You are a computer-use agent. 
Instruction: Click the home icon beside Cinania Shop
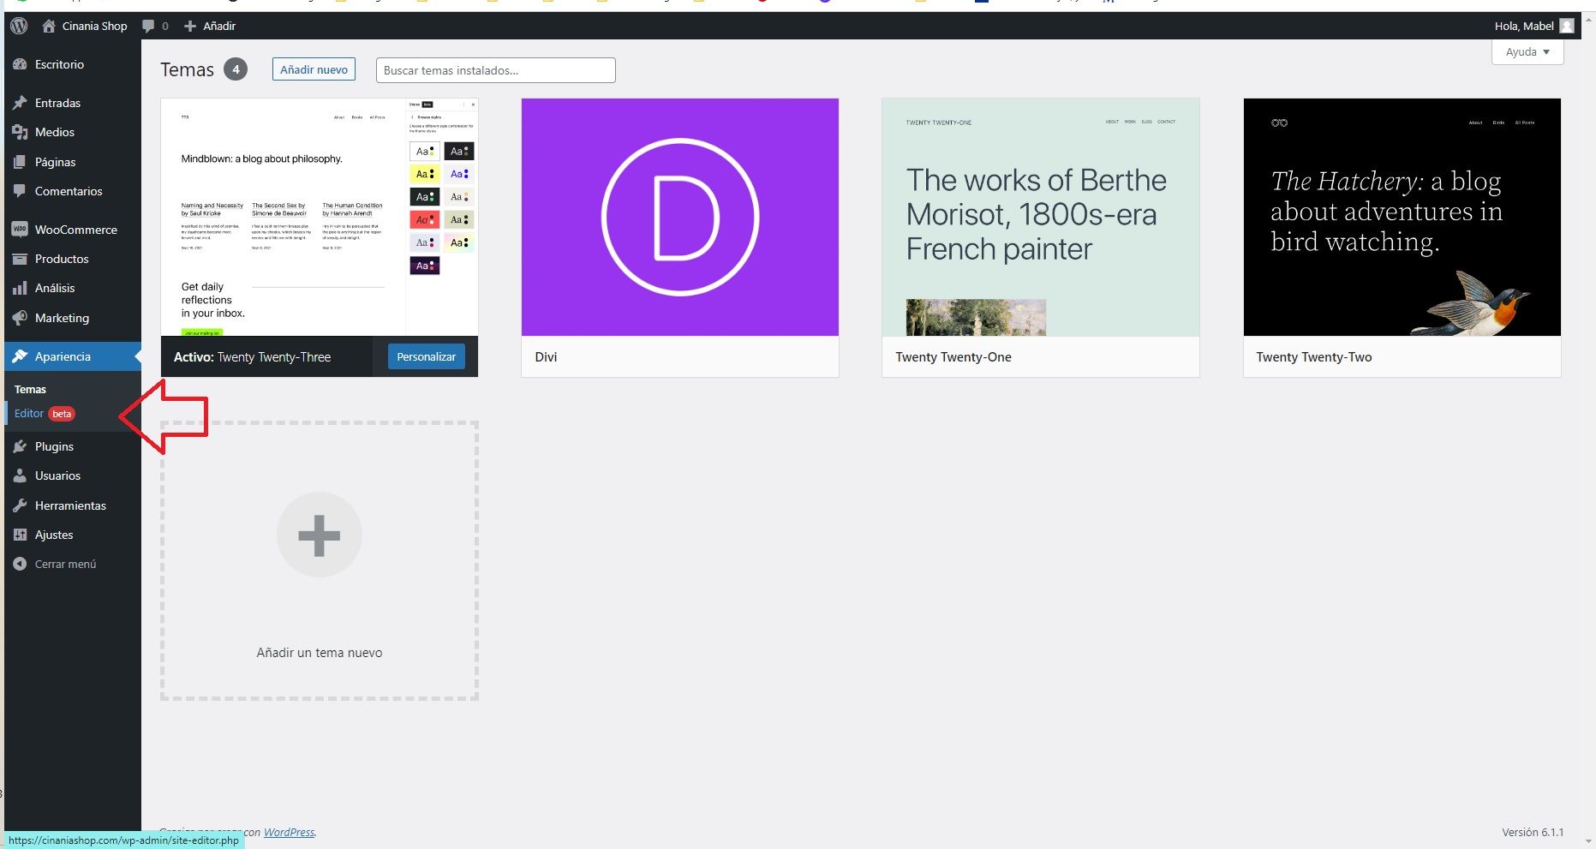tap(49, 26)
